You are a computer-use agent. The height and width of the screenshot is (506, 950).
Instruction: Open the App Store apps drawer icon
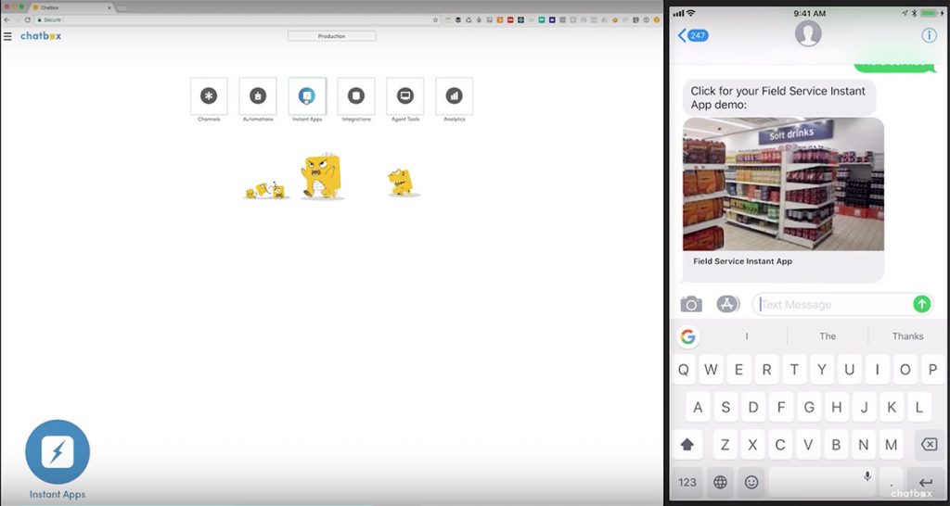pos(727,304)
